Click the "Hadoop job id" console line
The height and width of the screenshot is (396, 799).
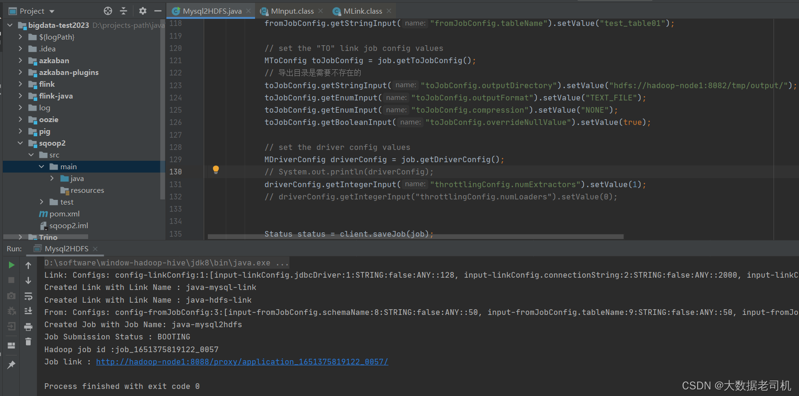tap(132, 349)
